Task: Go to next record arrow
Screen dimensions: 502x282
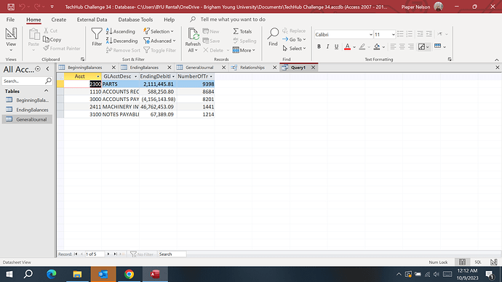Action: click(108, 254)
